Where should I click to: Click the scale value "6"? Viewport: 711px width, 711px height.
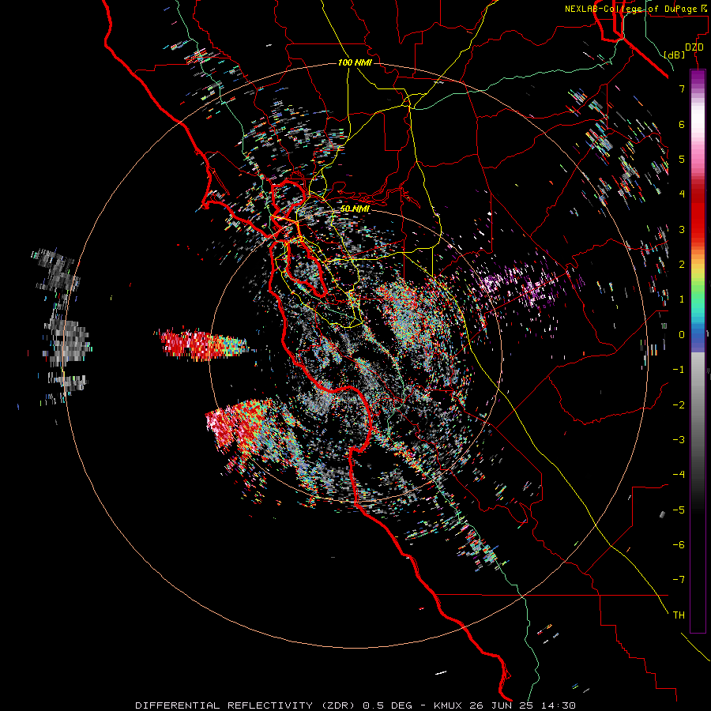pos(682,124)
